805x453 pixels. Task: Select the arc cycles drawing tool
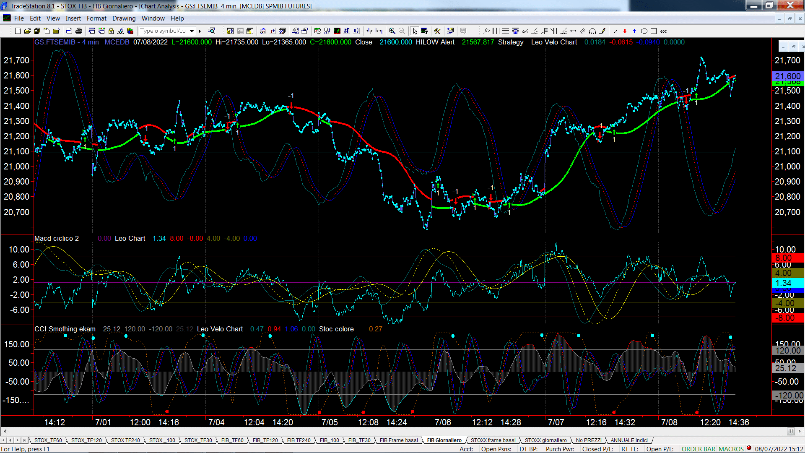(x=592, y=31)
